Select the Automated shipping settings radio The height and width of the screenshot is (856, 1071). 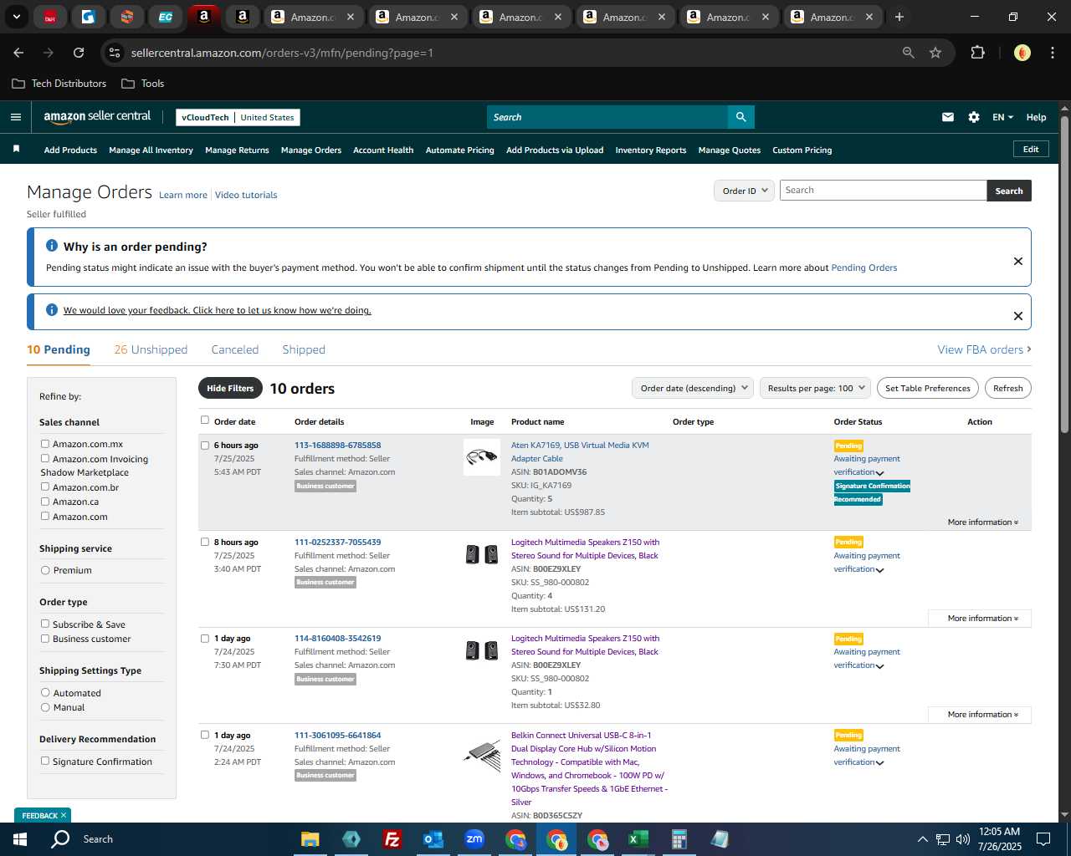pos(45,692)
